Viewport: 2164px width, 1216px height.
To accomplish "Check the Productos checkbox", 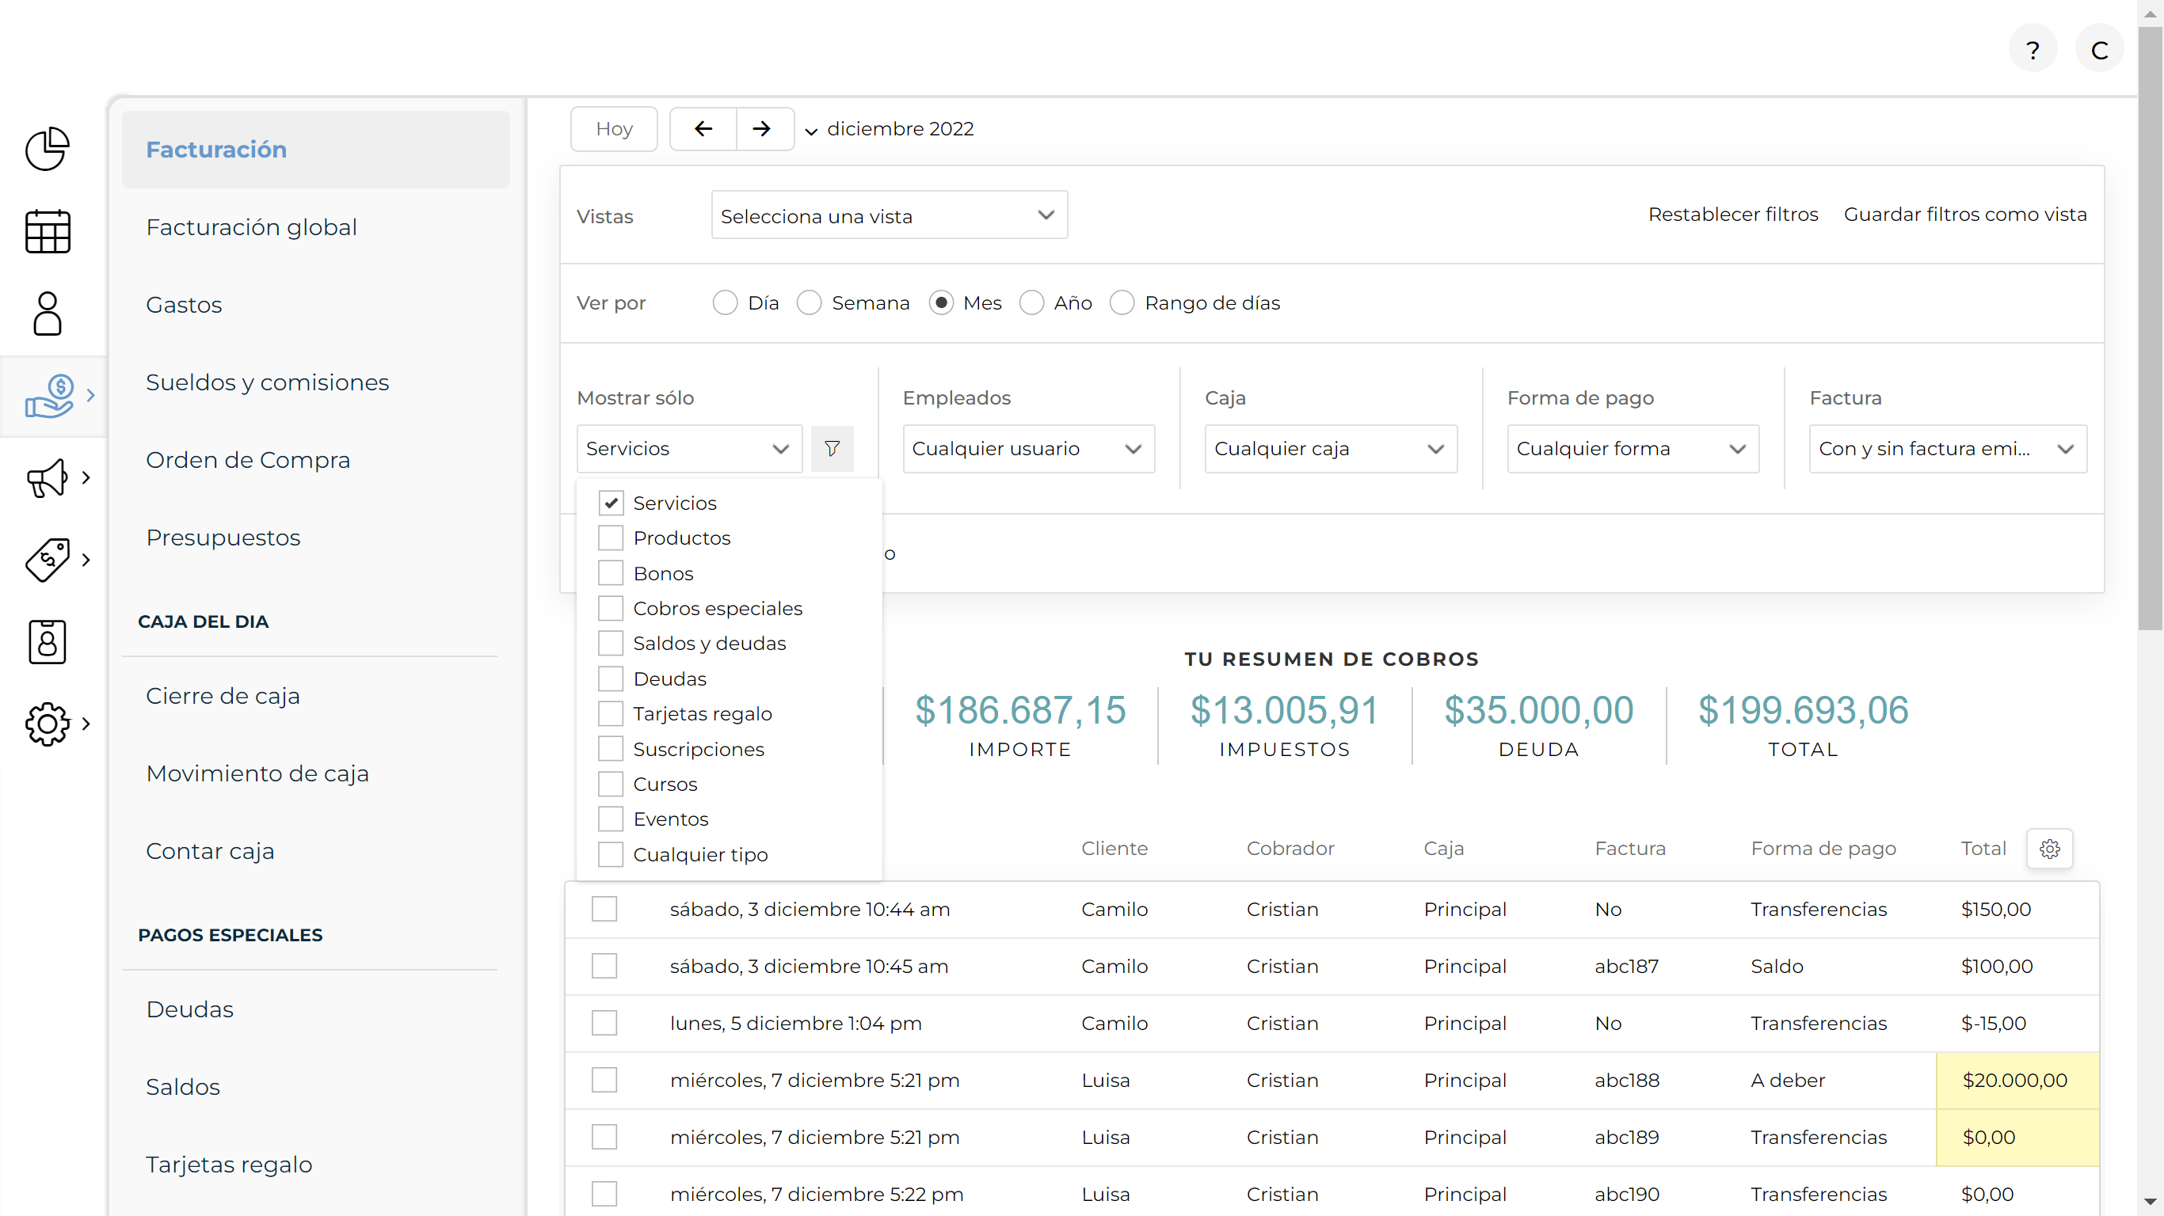I will (611, 538).
